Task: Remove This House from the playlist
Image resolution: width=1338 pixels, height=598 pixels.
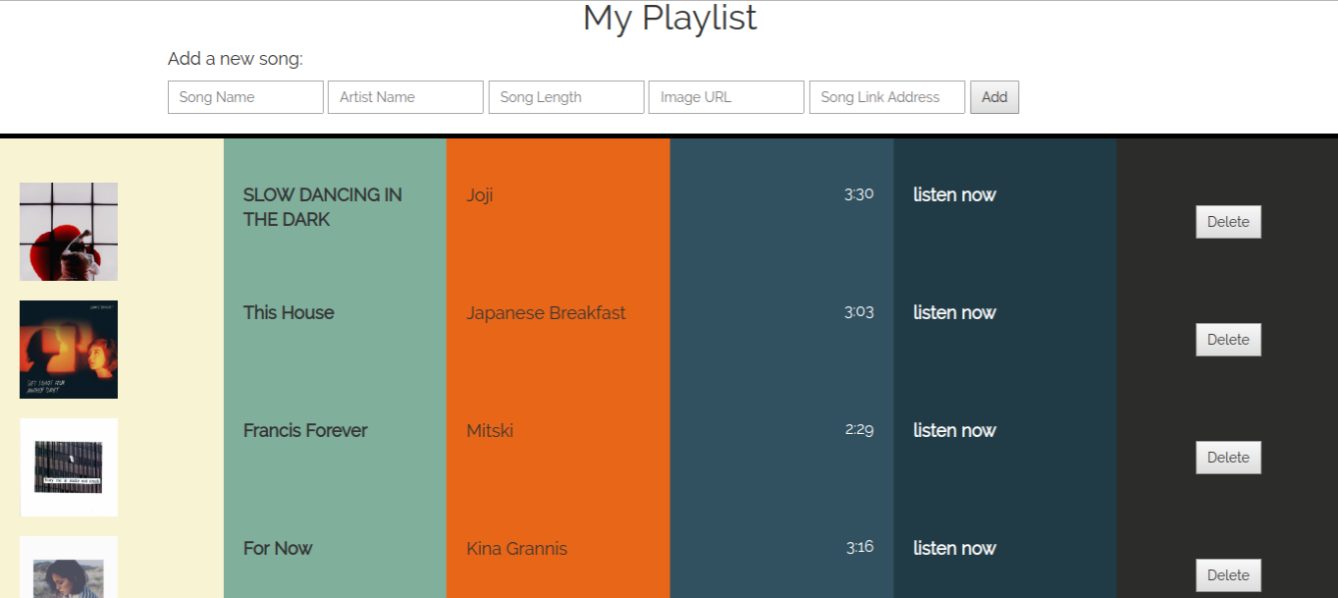Action: (x=1228, y=340)
